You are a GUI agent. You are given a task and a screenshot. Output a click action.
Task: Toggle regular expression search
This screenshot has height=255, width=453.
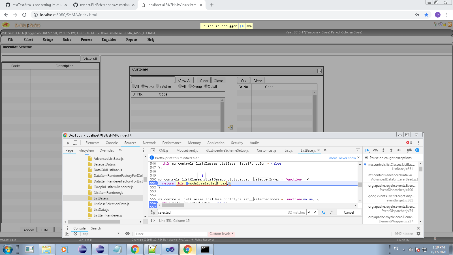pyautogui.click(x=331, y=212)
